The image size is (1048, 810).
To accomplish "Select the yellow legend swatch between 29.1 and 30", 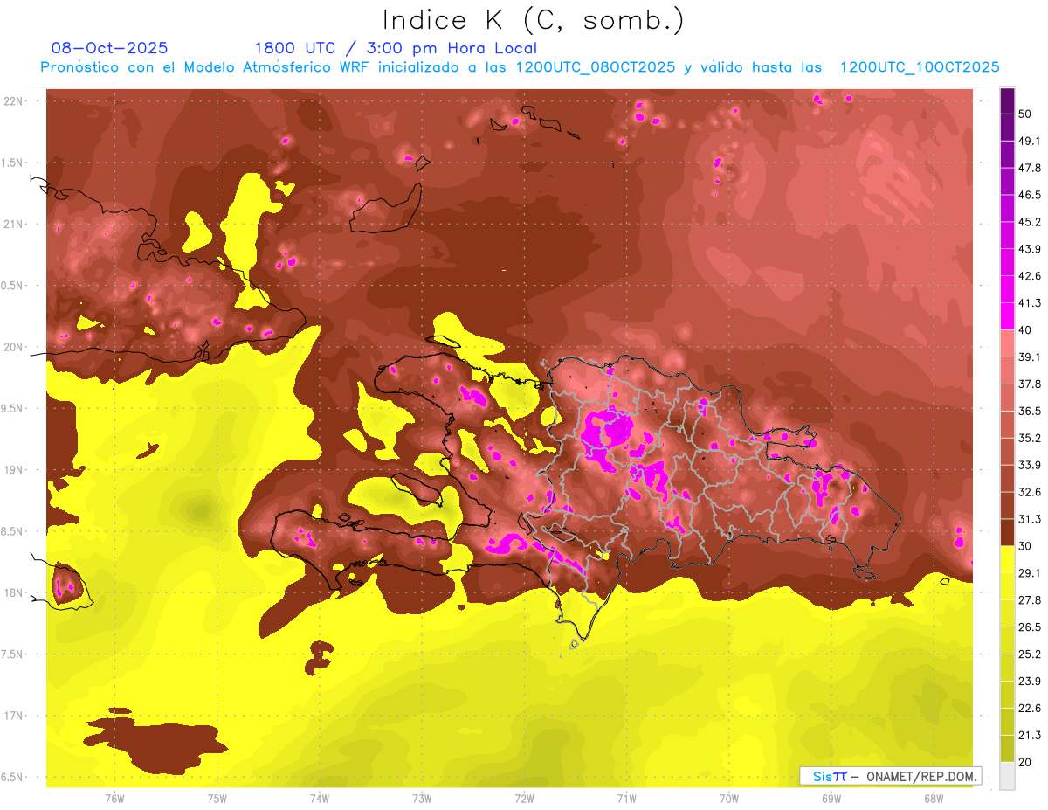I will click(x=1007, y=559).
